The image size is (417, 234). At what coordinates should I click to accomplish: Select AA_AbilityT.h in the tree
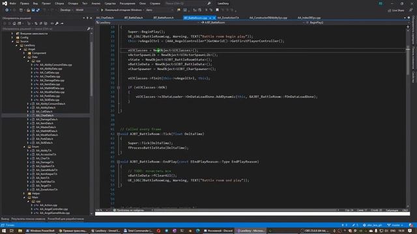pos(44,150)
